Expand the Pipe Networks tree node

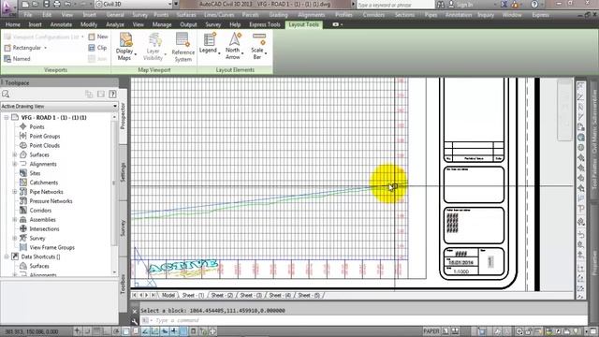point(15,192)
